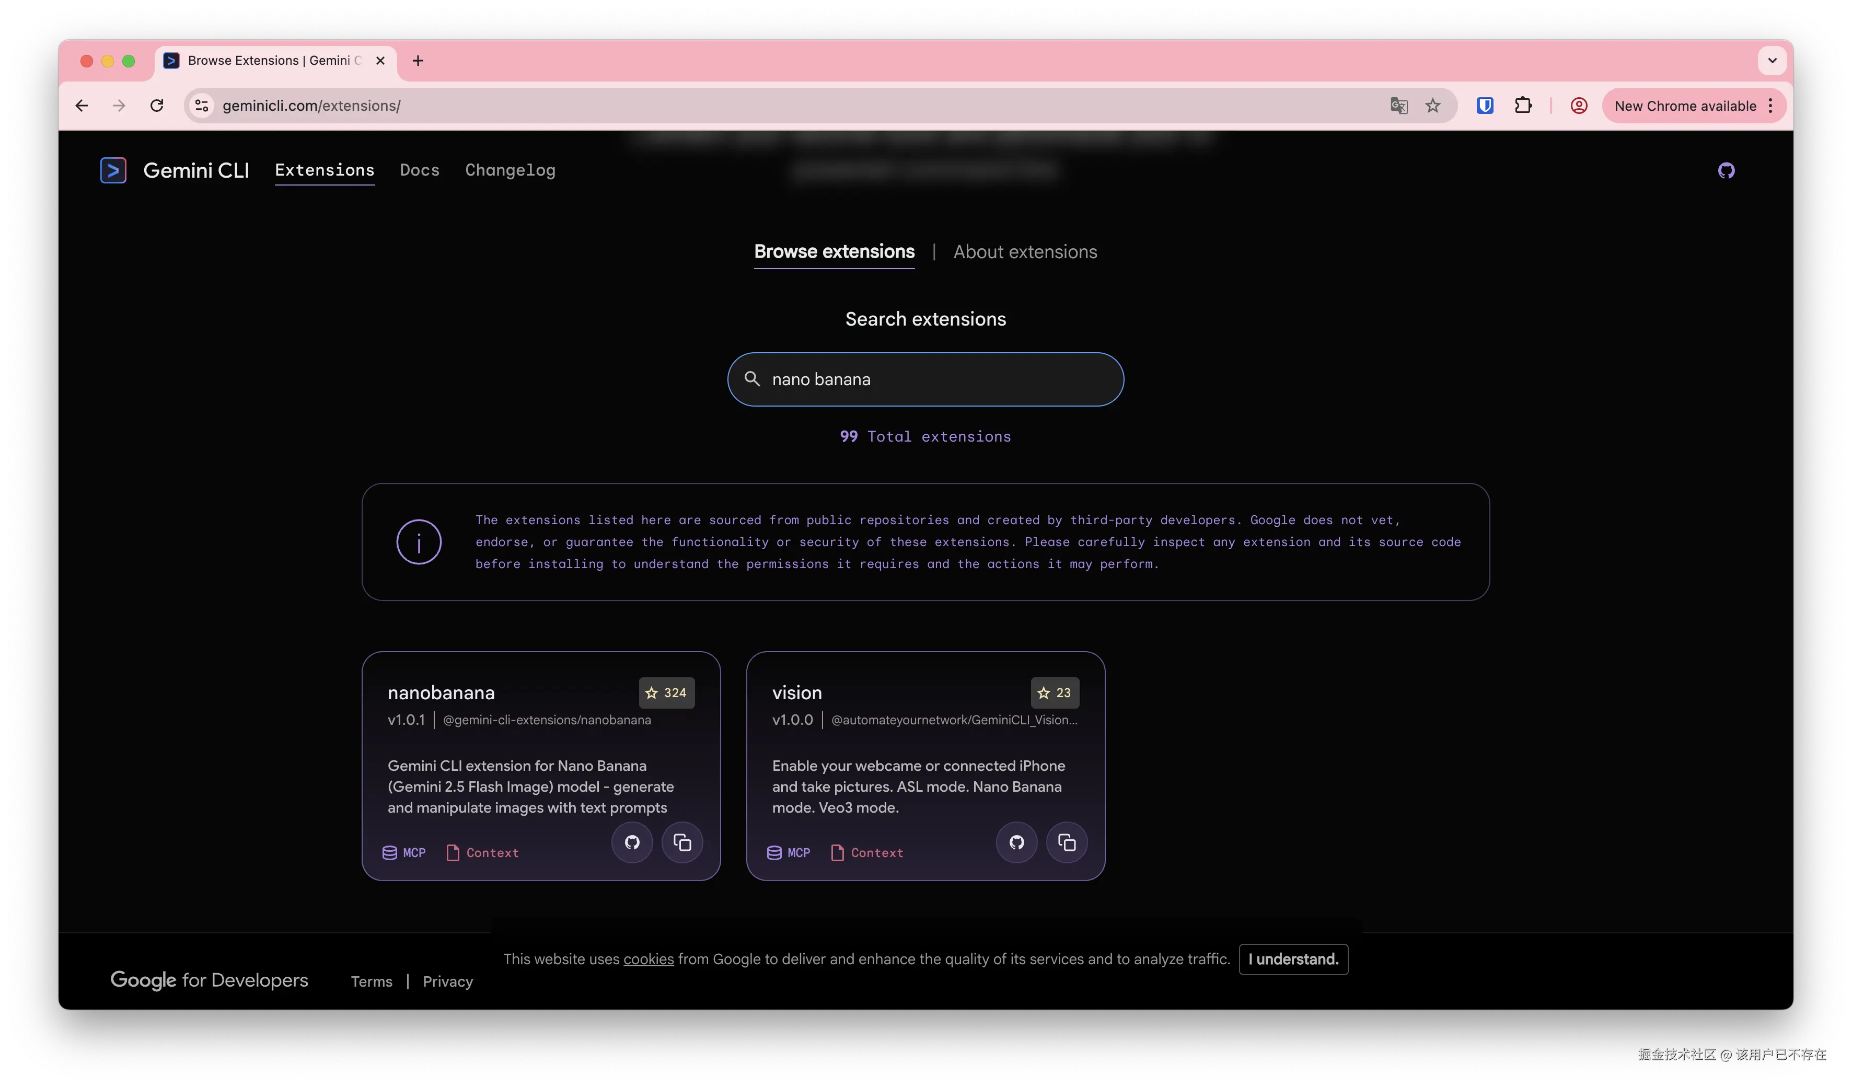
Task: Open Chrome extensions puzzle icon
Action: [x=1523, y=106]
